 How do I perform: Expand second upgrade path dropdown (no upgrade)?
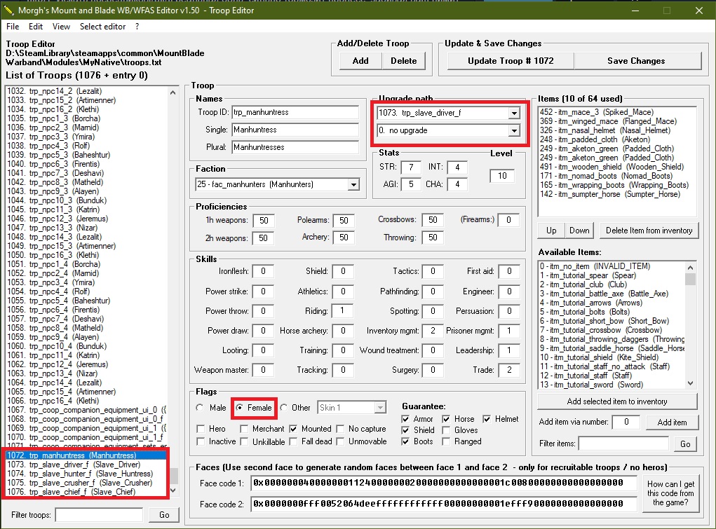click(x=514, y=130)
